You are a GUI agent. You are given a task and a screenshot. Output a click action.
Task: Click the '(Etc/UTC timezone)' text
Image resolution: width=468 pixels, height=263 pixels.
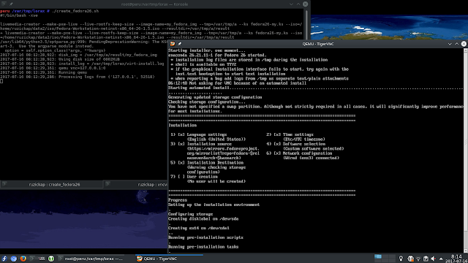[x=304, y=139]
